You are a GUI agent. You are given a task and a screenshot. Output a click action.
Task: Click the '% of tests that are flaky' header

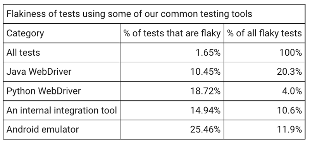click(x=172, y=33)
